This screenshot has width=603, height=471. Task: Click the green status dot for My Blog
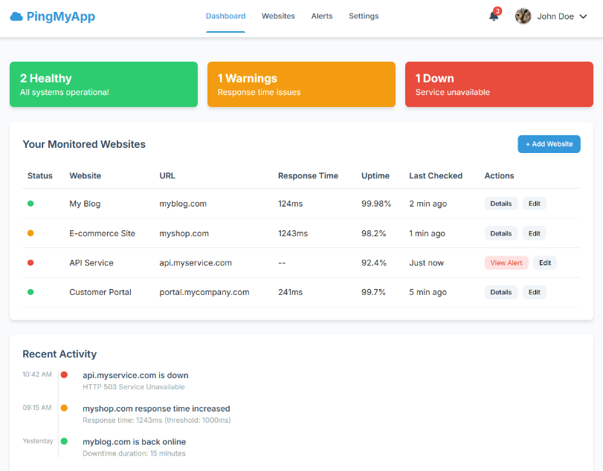[30, 204]
